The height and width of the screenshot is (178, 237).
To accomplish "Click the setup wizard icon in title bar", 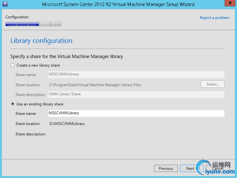I will pyautogui.click(x=5, y=4).
